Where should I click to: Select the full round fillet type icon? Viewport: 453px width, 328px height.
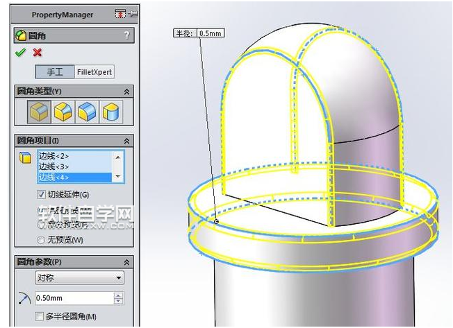click(110, 111)
